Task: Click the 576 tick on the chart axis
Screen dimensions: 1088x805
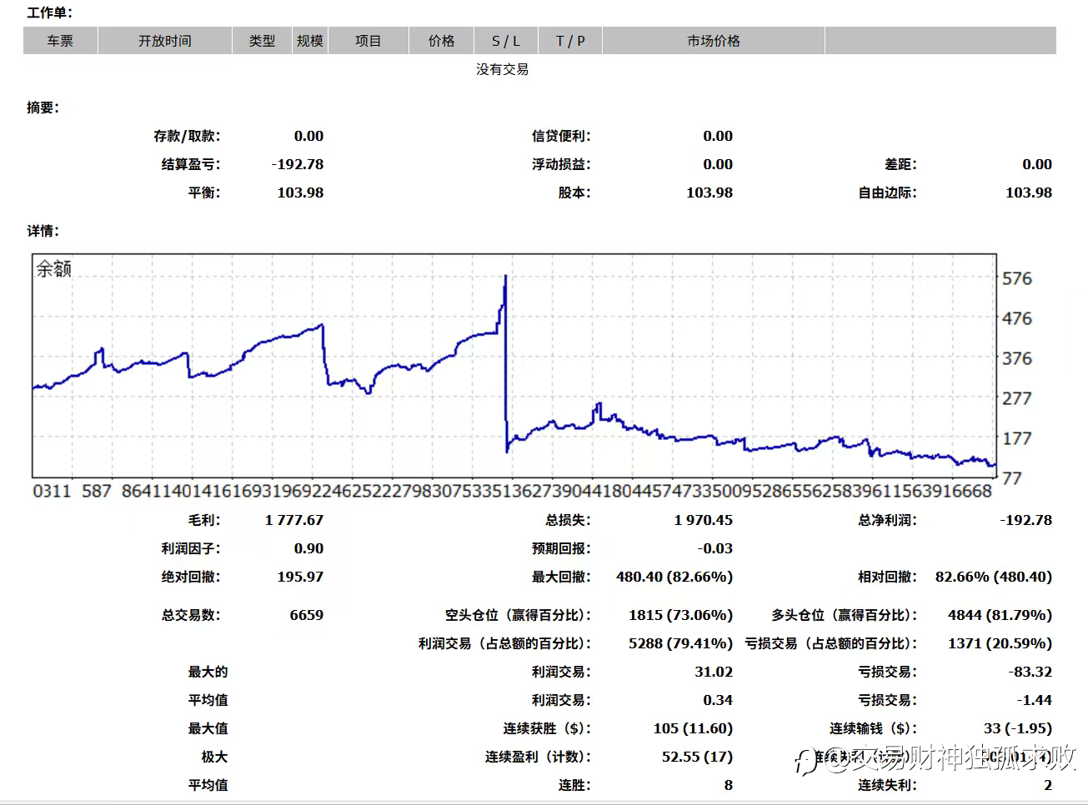Action: 1017,278
